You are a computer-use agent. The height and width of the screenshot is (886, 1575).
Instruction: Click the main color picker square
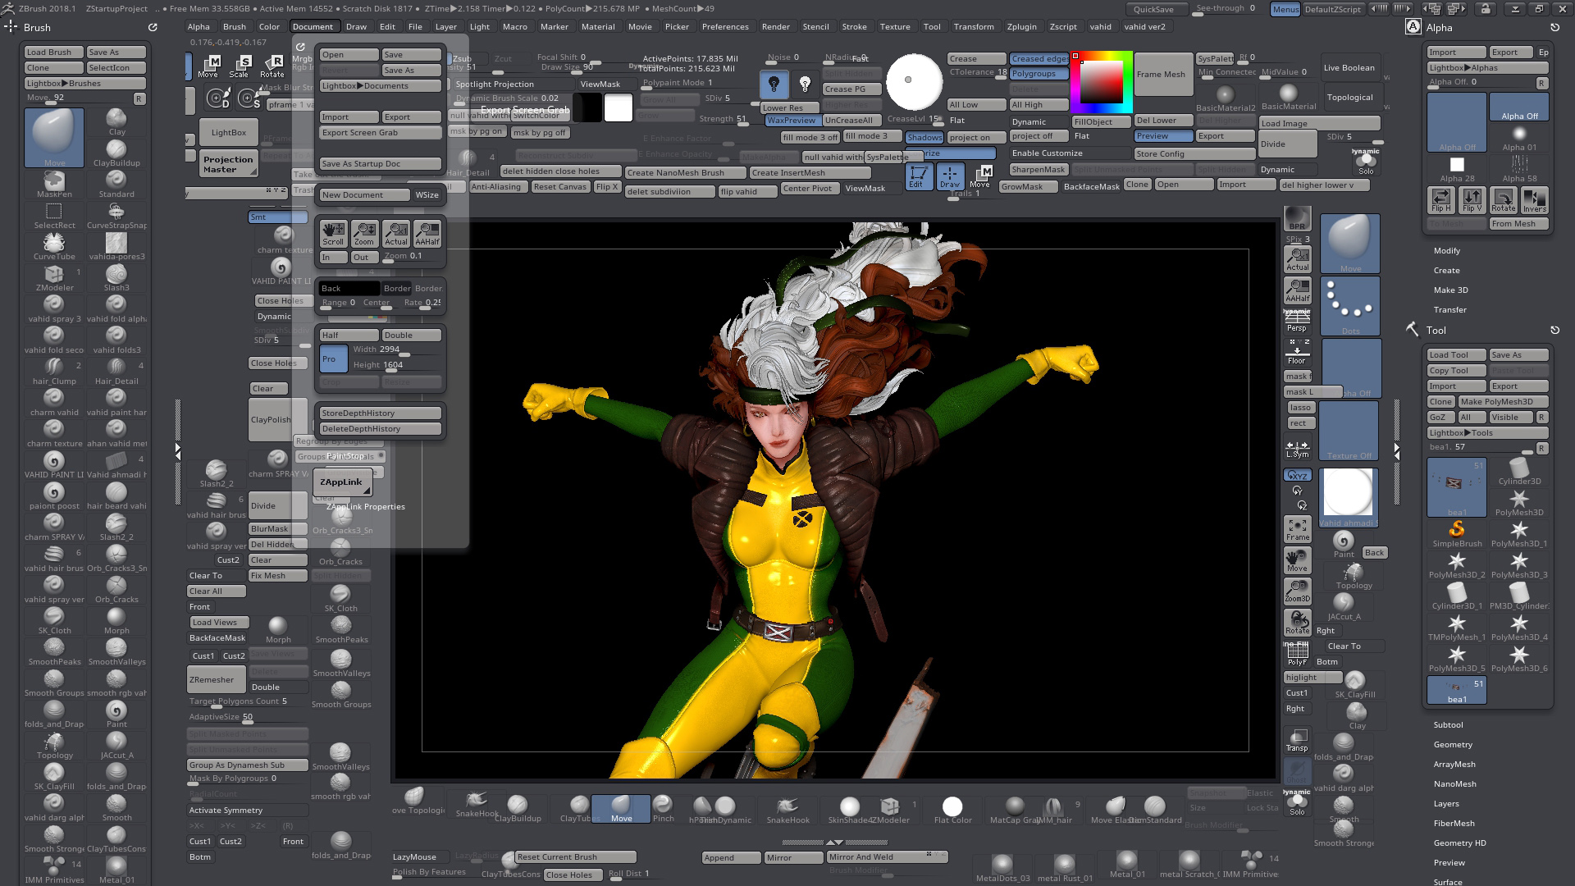pyautogui.click(x=1100, y=81)
